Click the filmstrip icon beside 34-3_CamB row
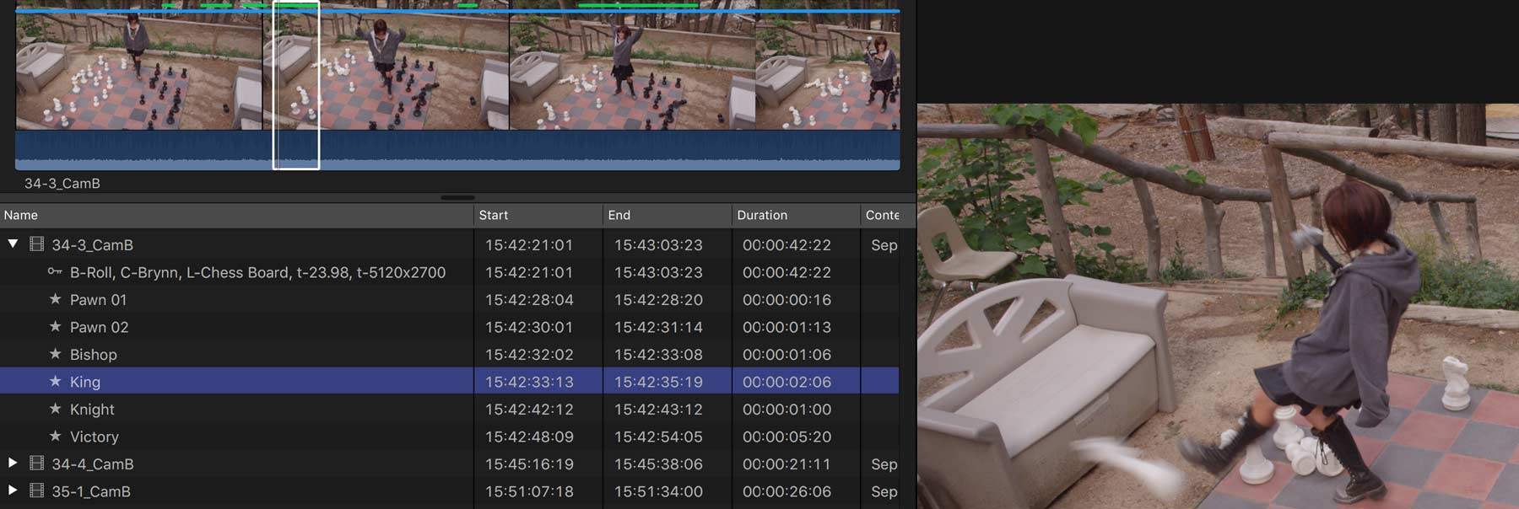Viewport: 1519px width, 509px height. tap(36, 244)
